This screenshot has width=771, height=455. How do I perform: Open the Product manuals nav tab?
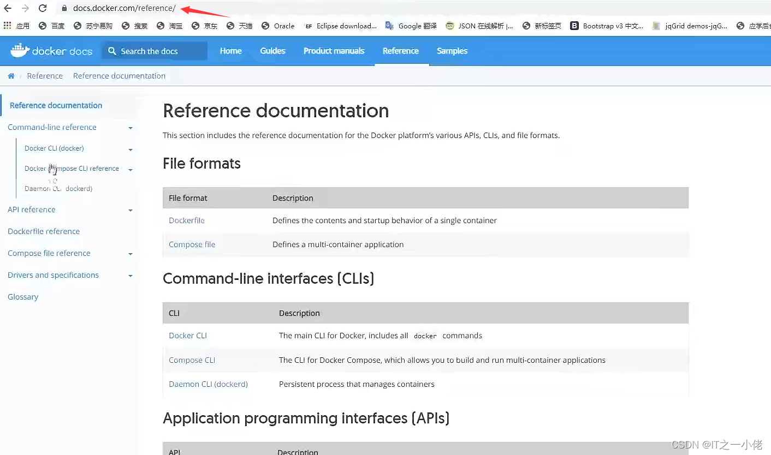pos(334,51)
